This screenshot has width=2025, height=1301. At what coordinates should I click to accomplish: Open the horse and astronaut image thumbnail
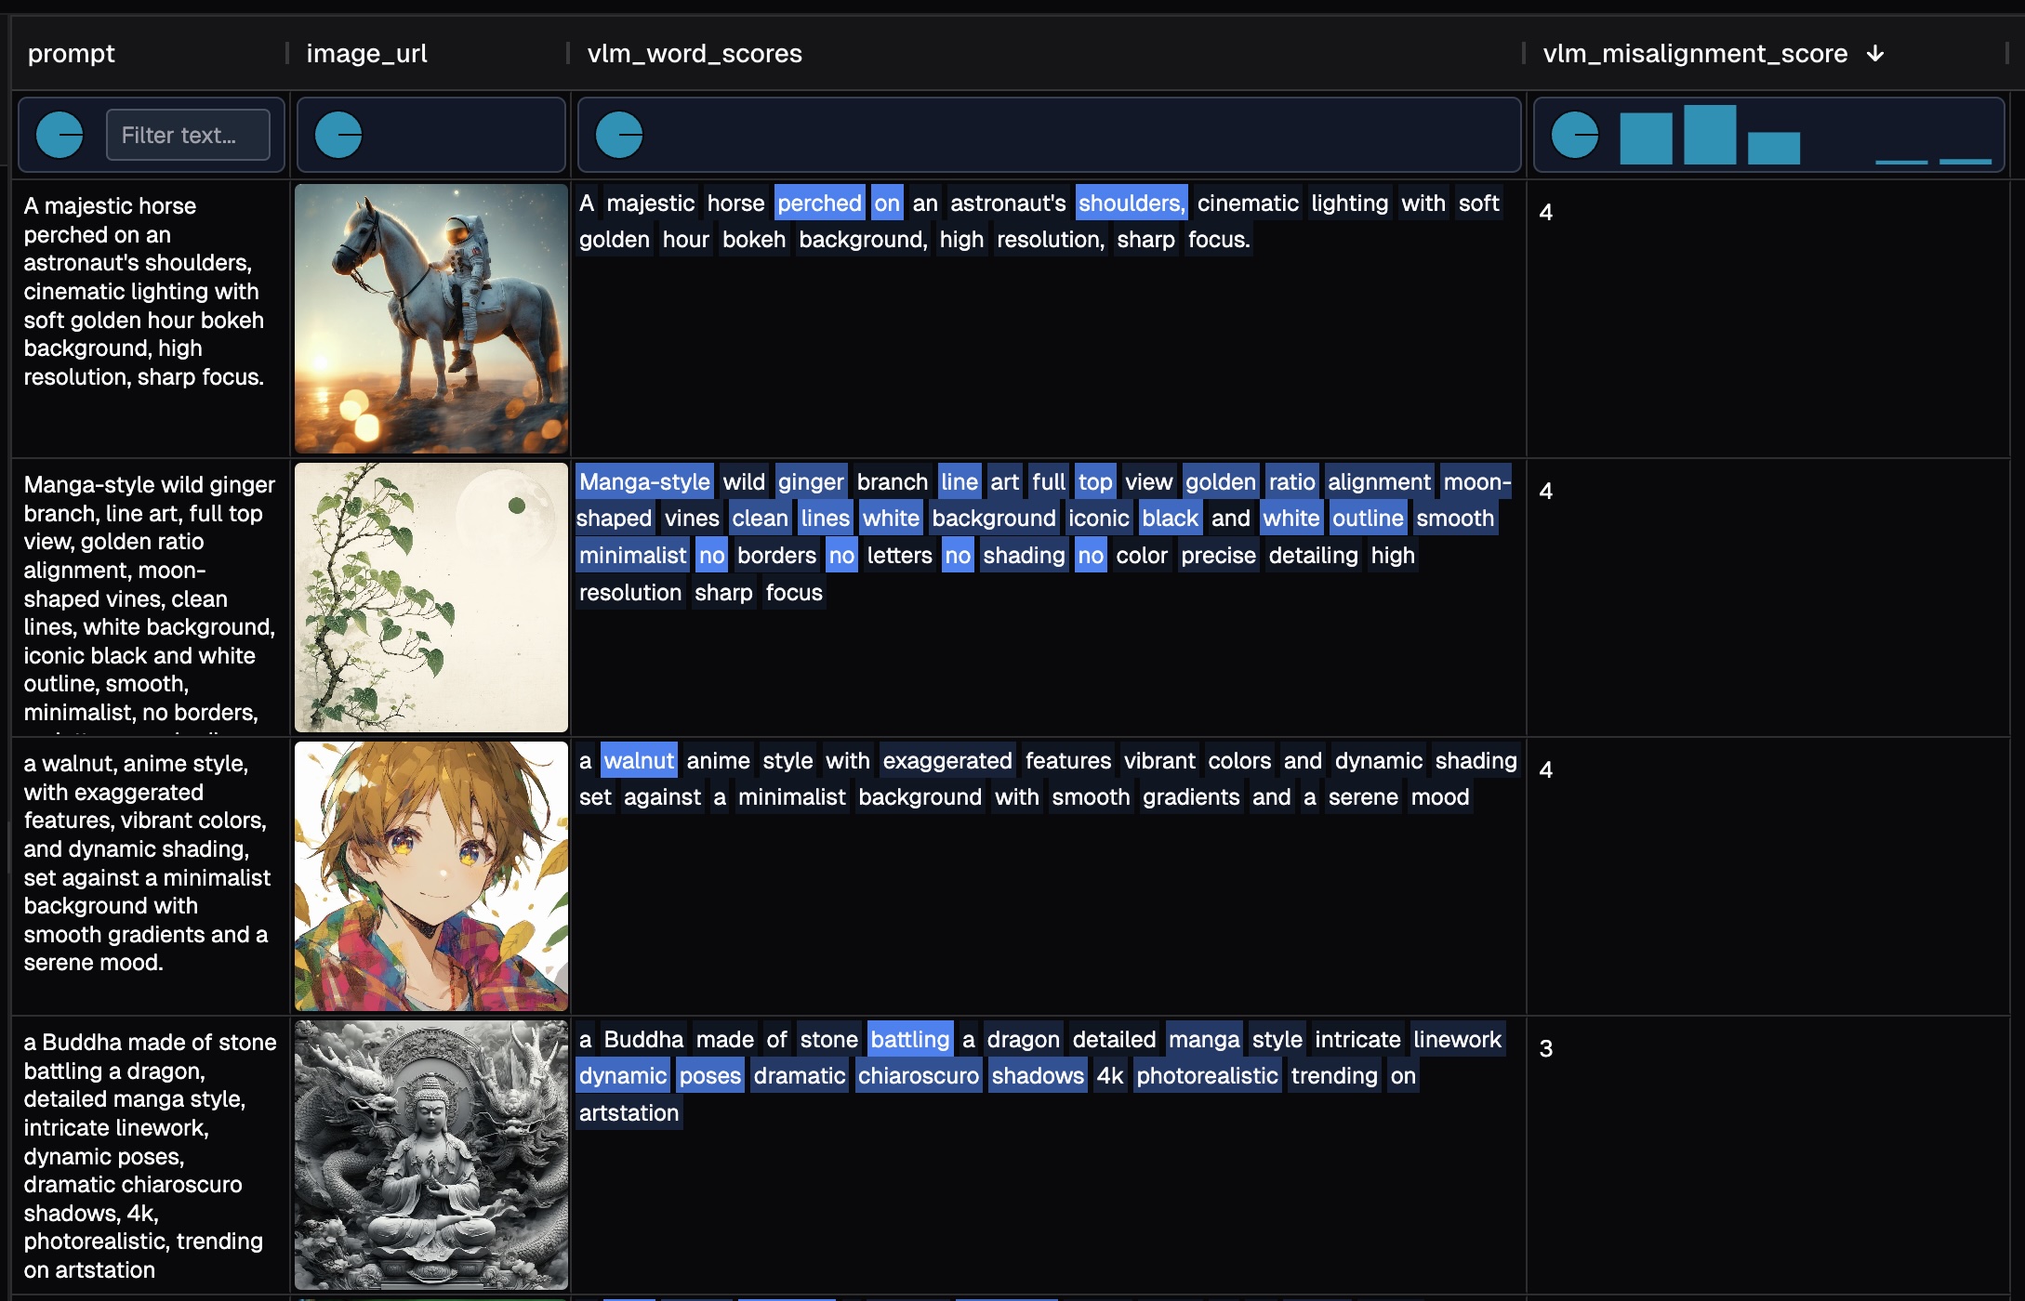[431, 319]
